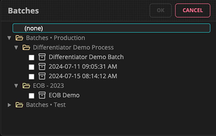Click the Batches • Production folder icon
Viewport: 216px width, 136px height.
19,38
